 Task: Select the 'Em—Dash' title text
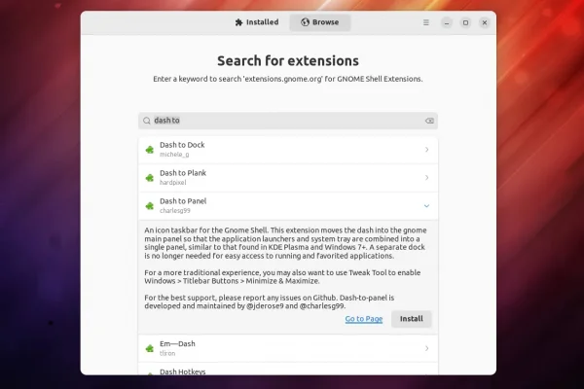click(177, 344)
